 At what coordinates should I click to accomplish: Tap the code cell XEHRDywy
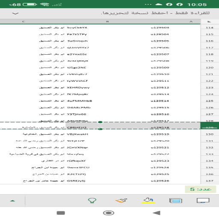pyautogui.click(x=78, y=88)
